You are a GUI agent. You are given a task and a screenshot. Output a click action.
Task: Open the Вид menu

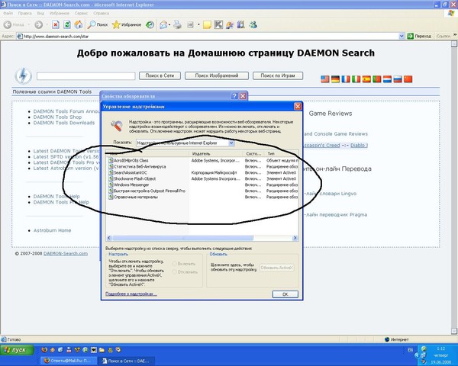point(40,14)
